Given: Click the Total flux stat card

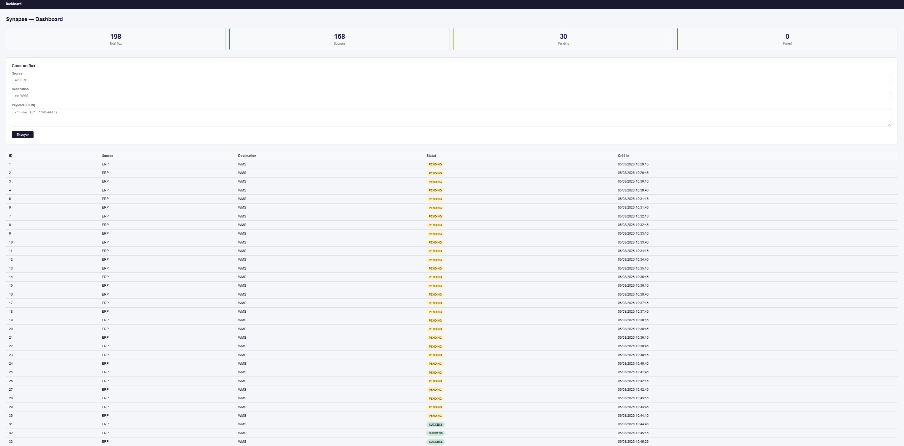Looking at the screenshot, I should pos(115,39).
